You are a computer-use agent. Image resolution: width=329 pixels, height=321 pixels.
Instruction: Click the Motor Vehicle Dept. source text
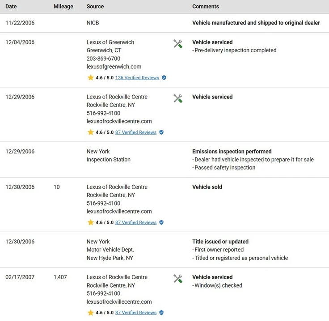click(110, 250)
